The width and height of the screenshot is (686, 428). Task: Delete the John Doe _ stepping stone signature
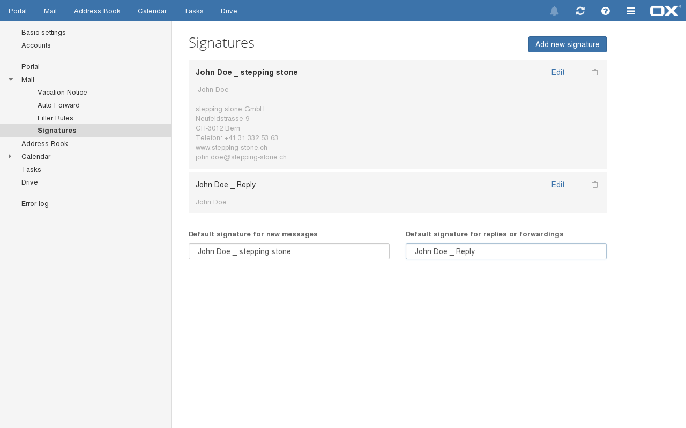coord(595,72)
